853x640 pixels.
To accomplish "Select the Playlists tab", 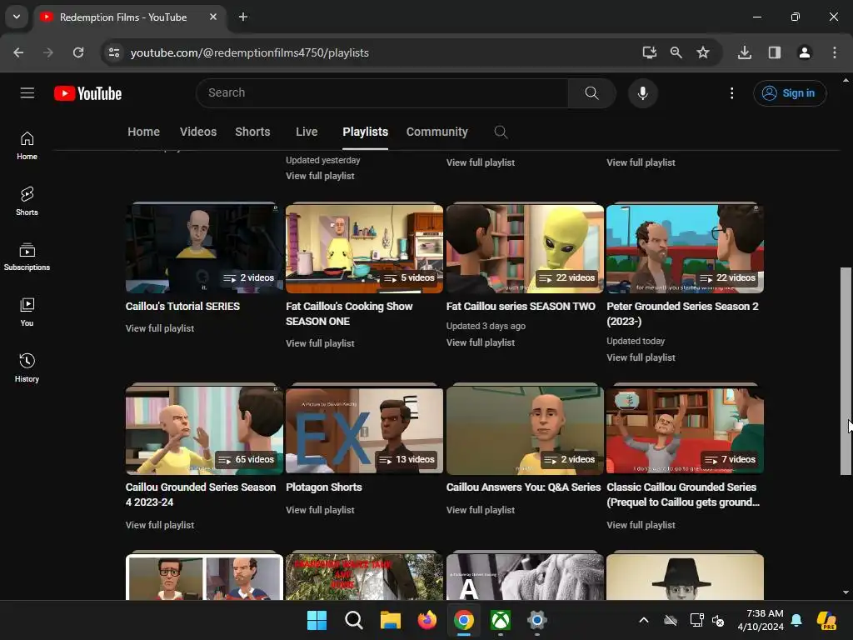I will [x=365, y=132].
